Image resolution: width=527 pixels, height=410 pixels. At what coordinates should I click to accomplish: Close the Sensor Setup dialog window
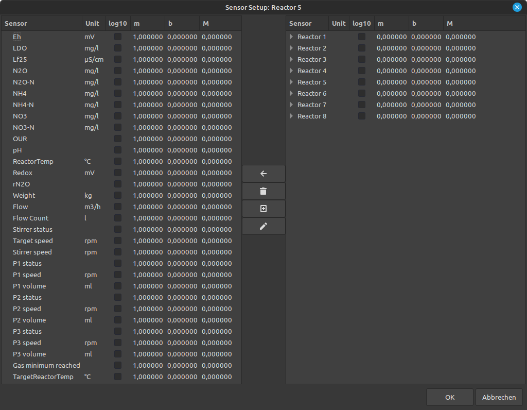coord(517,7)
